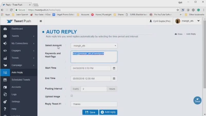Toggle the hamburger sidebar menu icon
The height and width of the screenshot is (116, 206).
41,21
